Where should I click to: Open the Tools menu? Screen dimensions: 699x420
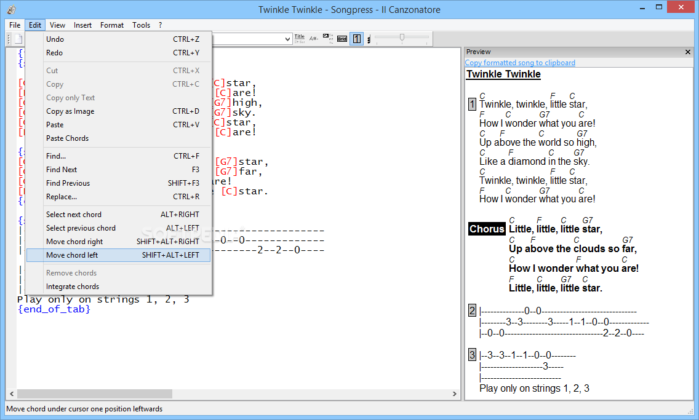pyautogui.click(x=141, y=25)
